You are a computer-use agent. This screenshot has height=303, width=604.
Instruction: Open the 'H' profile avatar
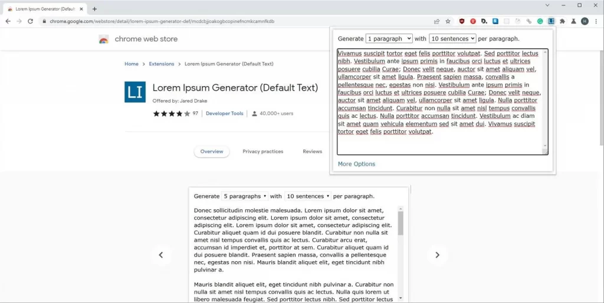click(x=585, y=21)
